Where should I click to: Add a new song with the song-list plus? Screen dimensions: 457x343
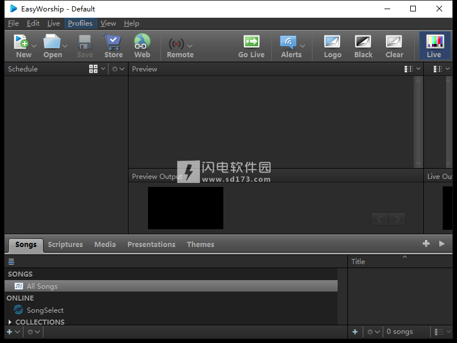coord(355,332)
